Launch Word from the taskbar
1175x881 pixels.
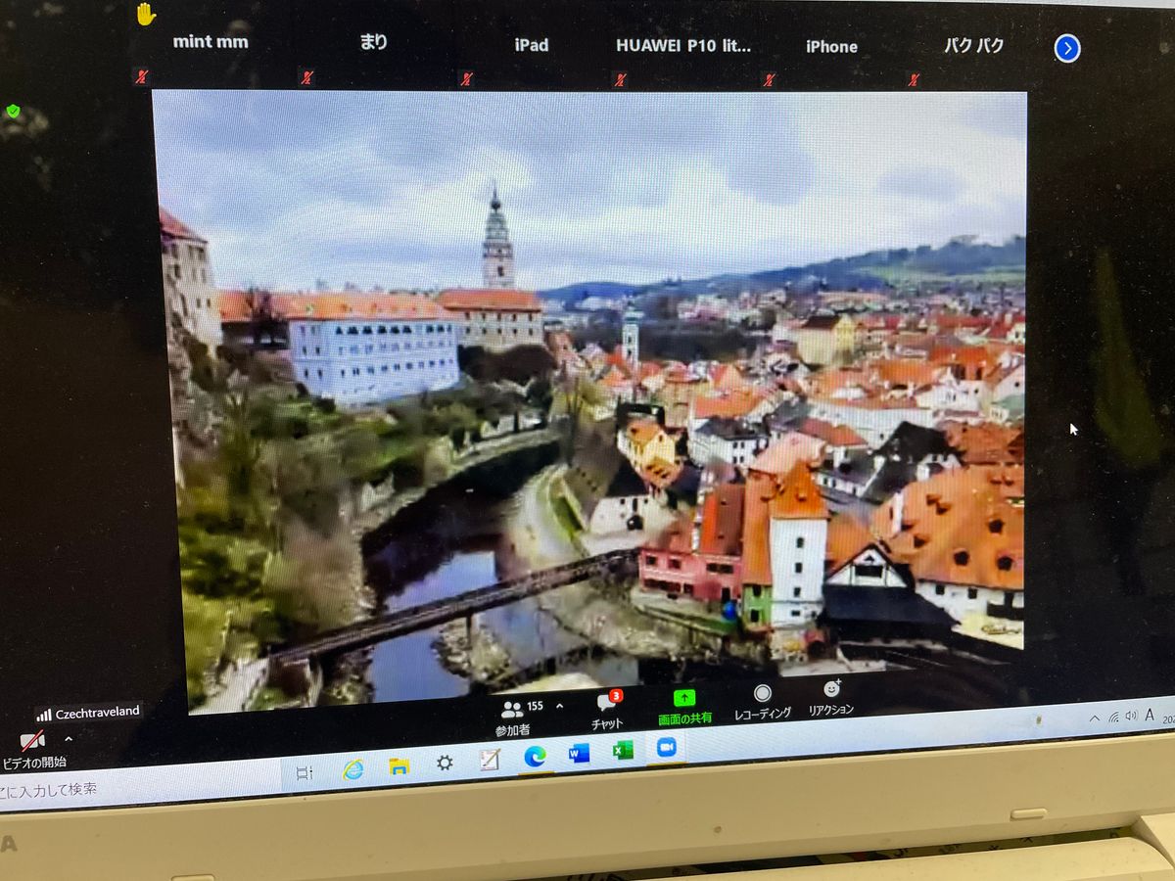tap(579, 753)
